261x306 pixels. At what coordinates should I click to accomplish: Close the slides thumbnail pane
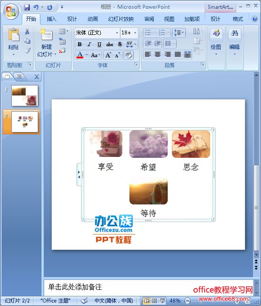tap(37, 77)
